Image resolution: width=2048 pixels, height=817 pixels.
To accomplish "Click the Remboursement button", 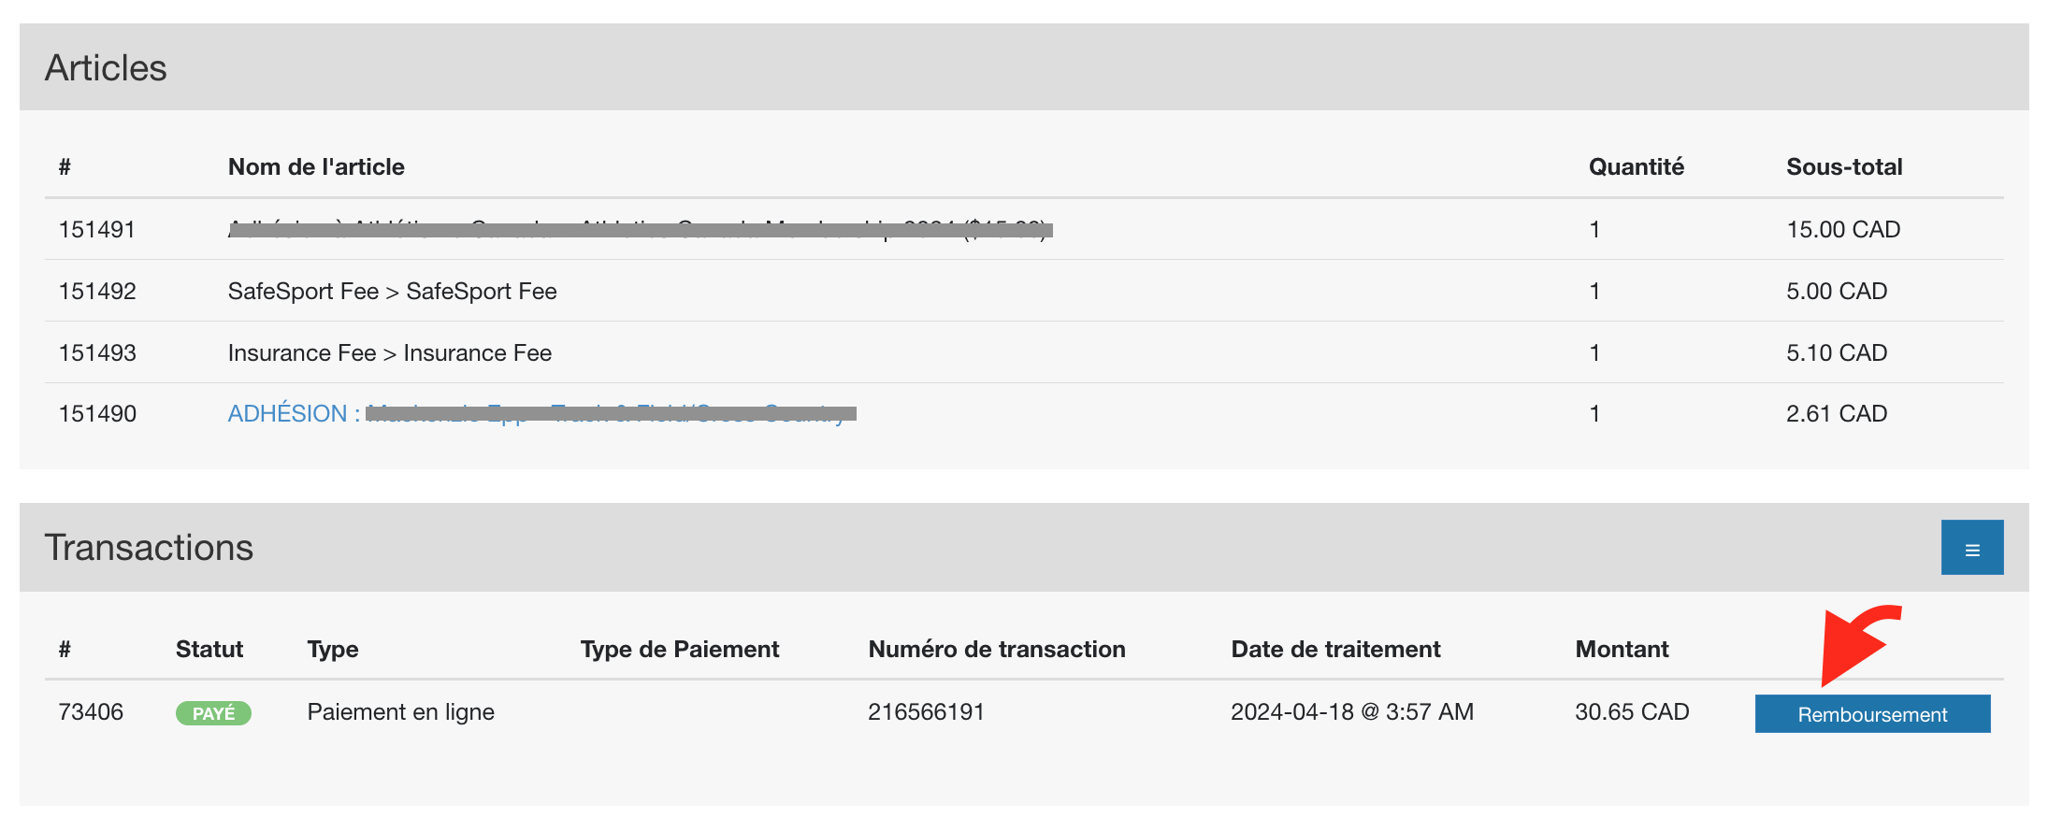I will 1871,714.
